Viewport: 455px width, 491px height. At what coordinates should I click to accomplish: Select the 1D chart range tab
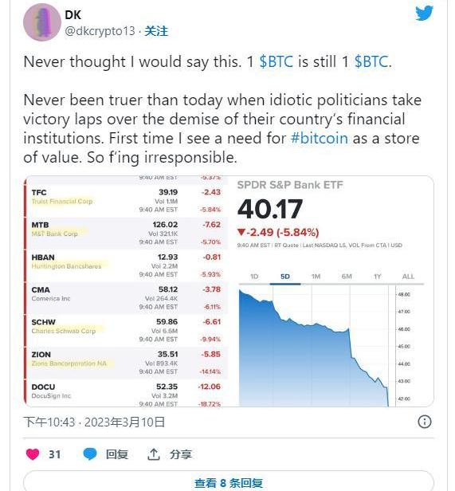[x=254, y=277]
